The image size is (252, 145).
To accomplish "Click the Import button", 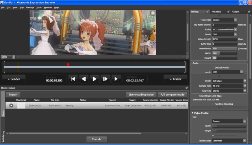I will pos(13,94).
